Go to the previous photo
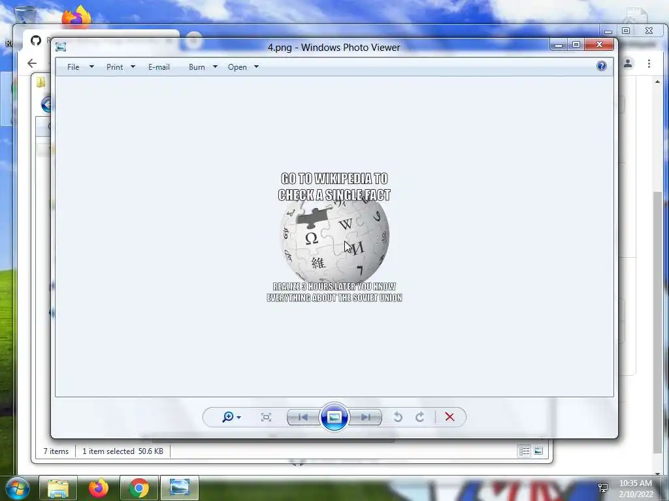This screenshot has height=501, width=669. (x=303, y=417)
